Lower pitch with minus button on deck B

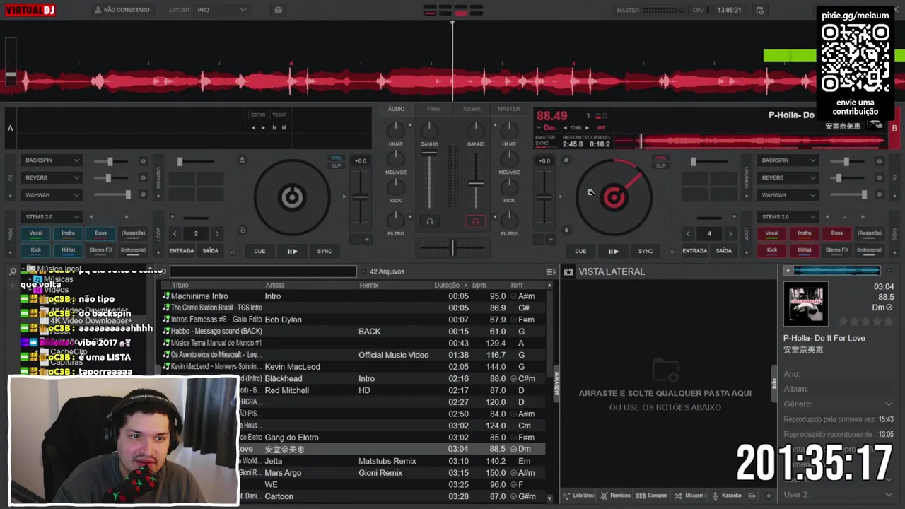click(x=539, y=240)
